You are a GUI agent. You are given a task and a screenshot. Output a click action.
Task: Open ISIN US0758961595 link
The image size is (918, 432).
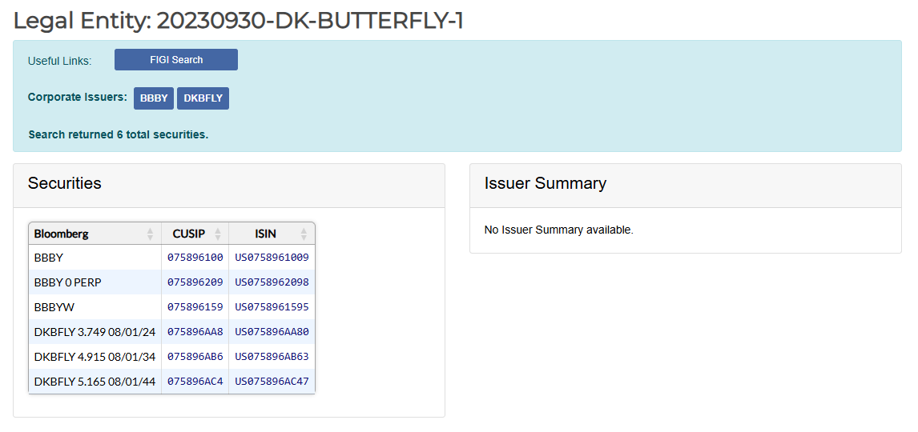point(272,307)
